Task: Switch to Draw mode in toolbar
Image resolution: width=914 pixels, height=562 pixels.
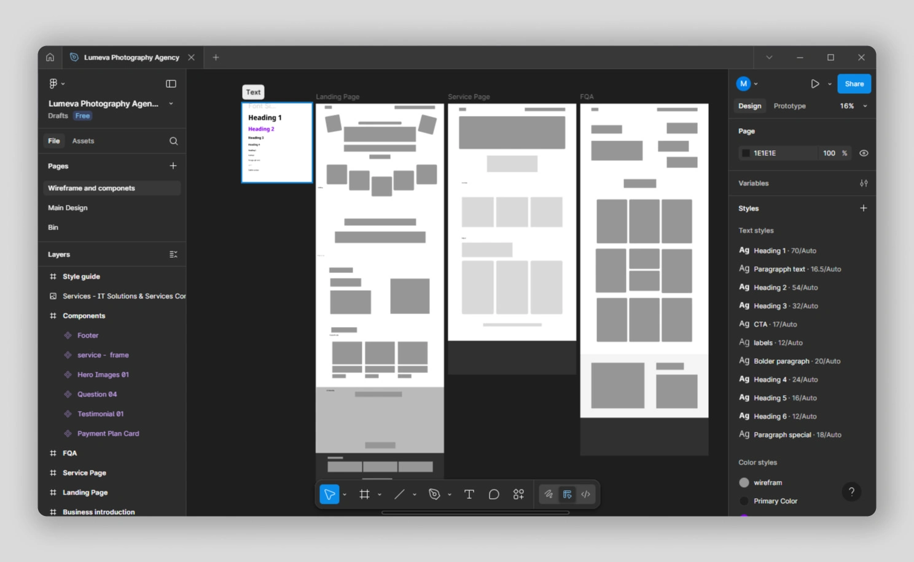Action: pos(549,494)
